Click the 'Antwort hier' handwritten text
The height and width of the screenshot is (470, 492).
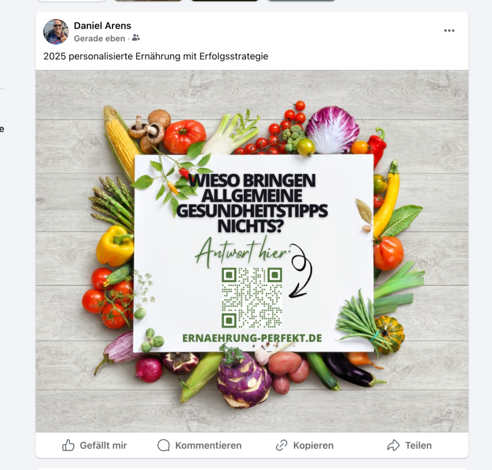click(x=242, y=252)
